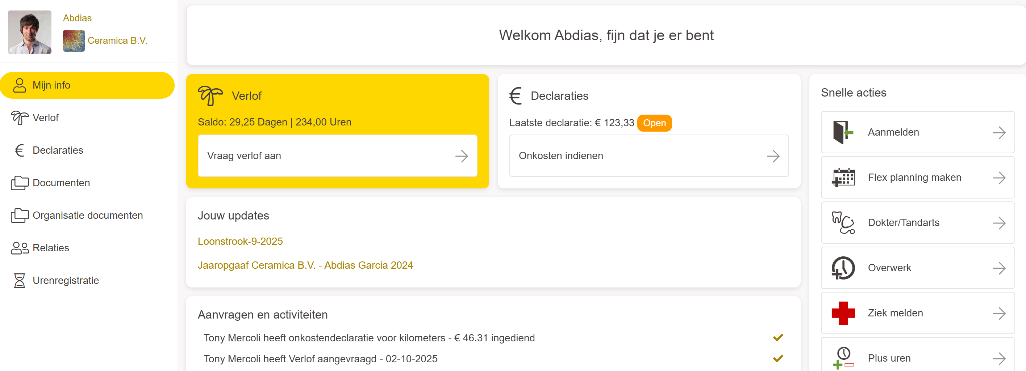The width and height of the screenshot is (1026, 371).
Task: Open the Loonstrook-9-2025 link
Action: (240, 242)
